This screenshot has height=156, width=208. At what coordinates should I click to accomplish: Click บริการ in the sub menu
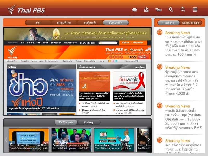point(102,61)
